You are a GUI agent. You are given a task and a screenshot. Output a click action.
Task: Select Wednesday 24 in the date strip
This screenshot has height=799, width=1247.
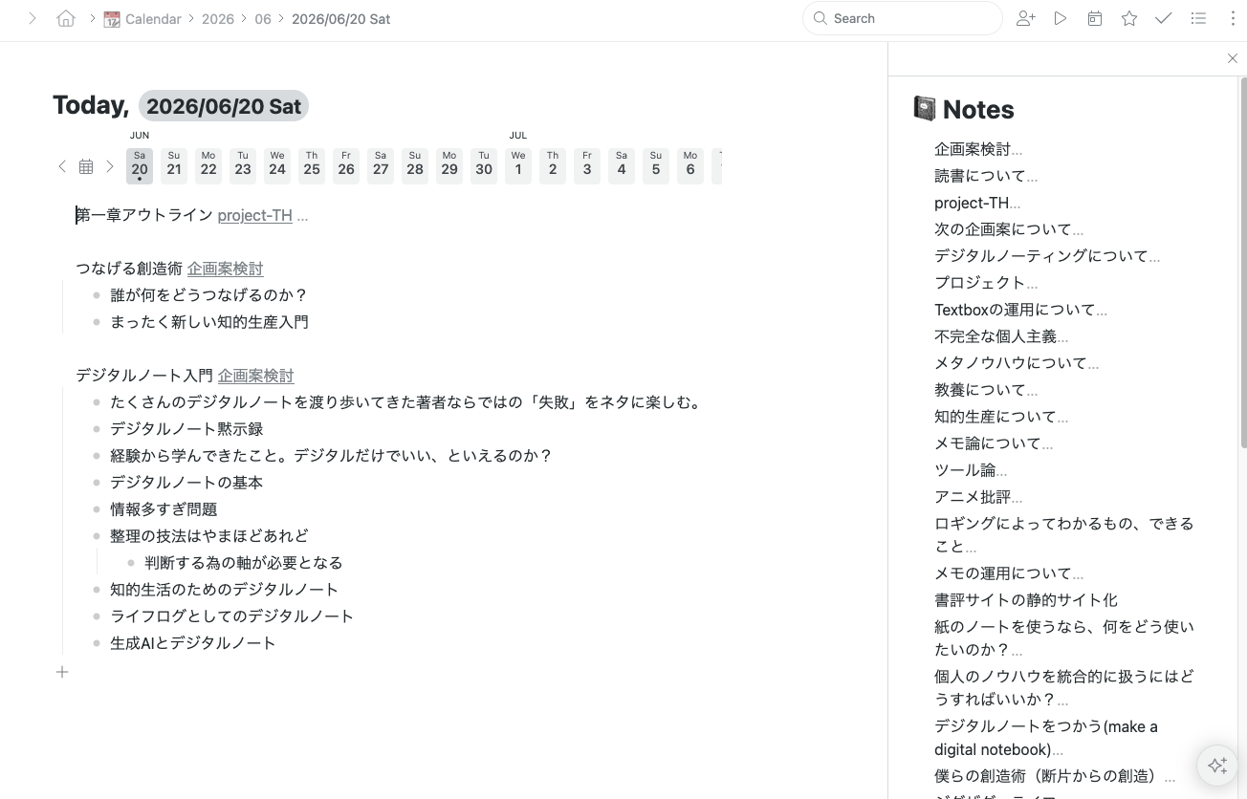pyautogui.click(x=277, y=165)
